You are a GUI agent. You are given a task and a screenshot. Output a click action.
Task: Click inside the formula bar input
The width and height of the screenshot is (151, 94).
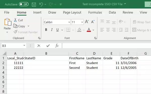coord(107,46)
